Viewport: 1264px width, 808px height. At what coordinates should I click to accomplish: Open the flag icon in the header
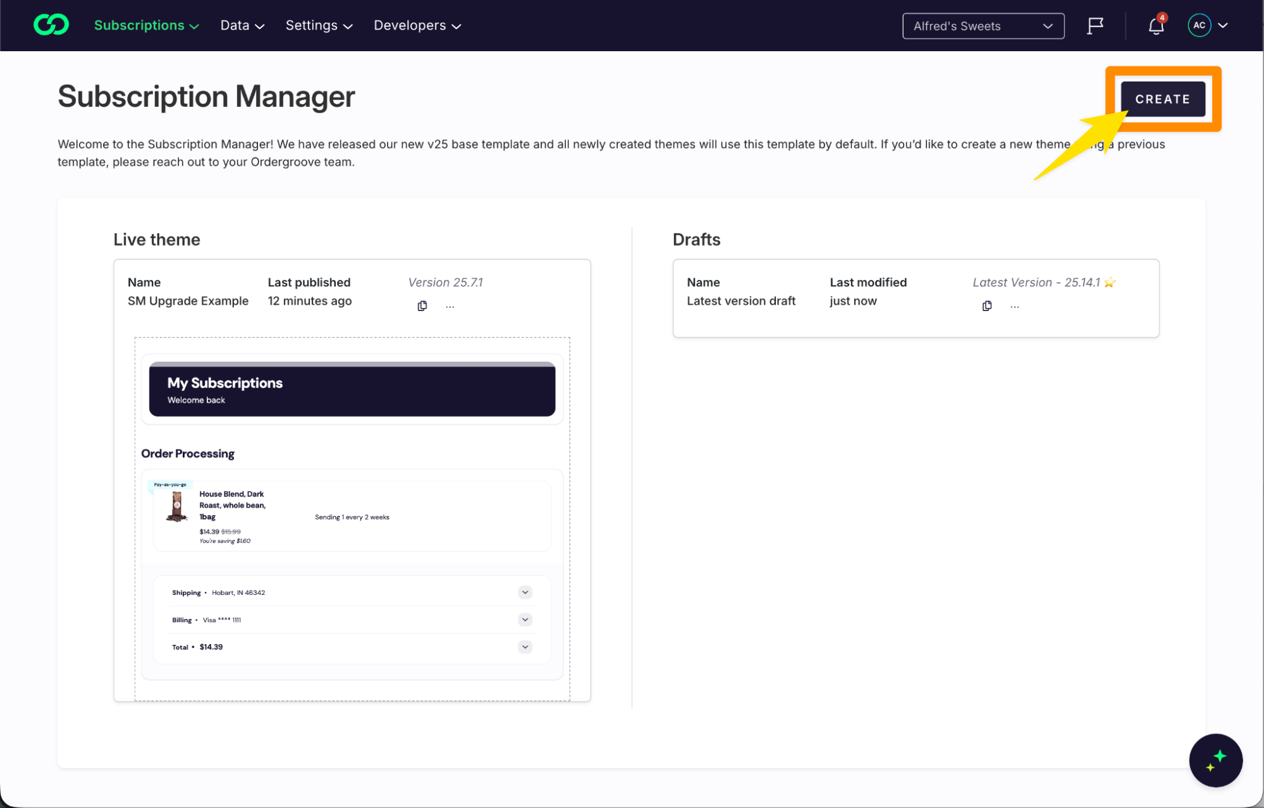(1095, 26)
